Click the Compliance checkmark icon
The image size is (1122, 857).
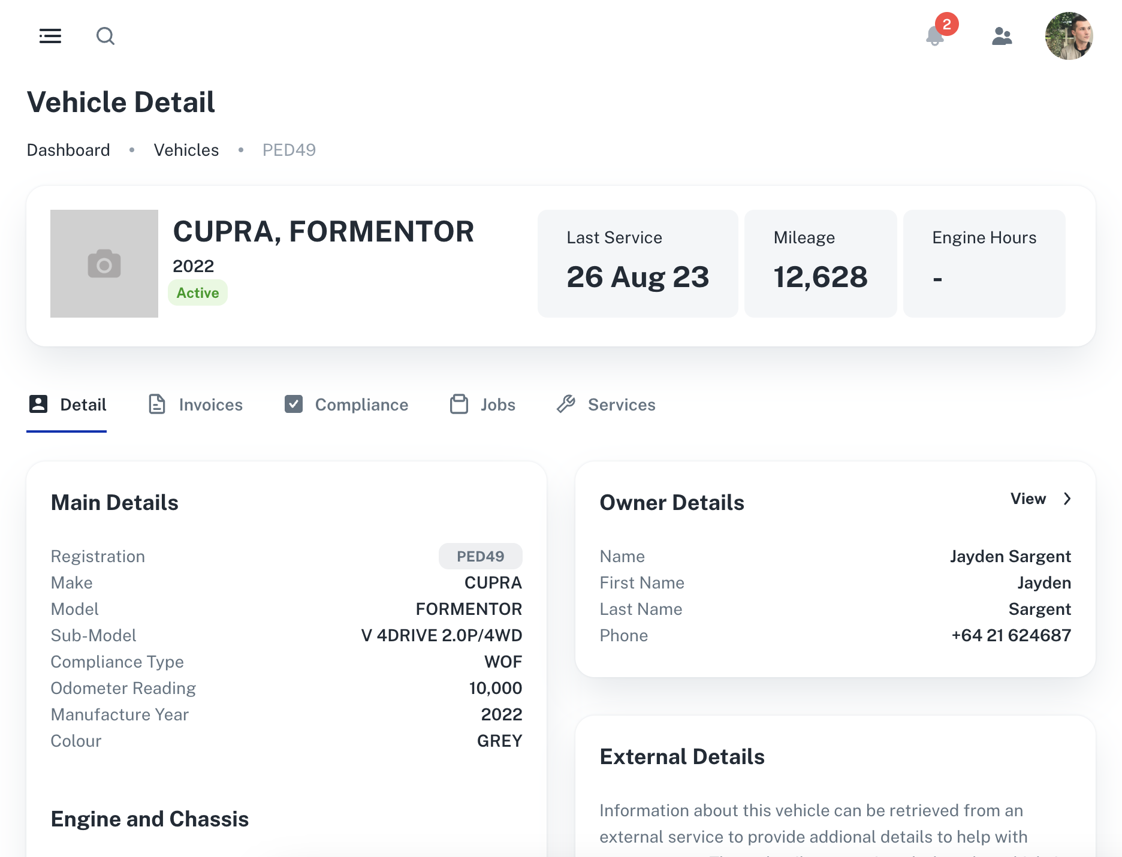pyautogui.click(x=293, y=404)
